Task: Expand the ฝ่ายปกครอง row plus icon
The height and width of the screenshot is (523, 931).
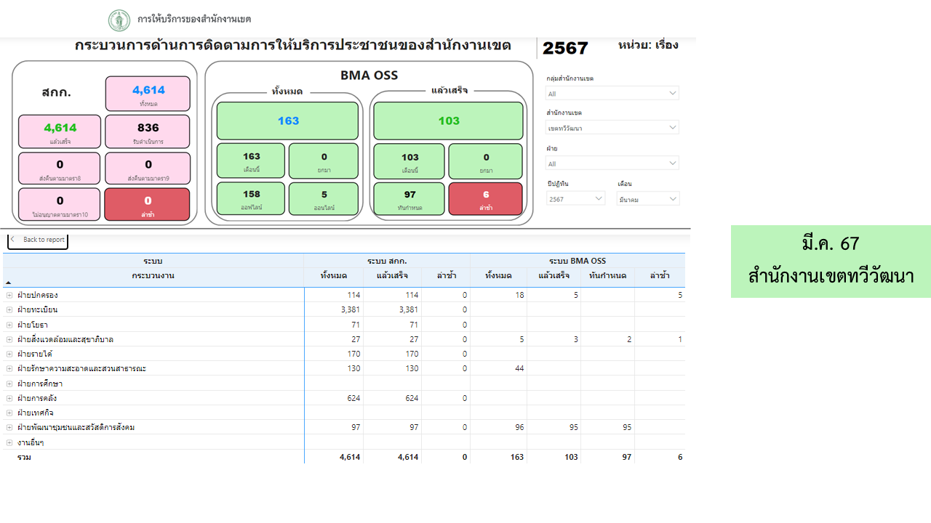Action: point(9,296)
